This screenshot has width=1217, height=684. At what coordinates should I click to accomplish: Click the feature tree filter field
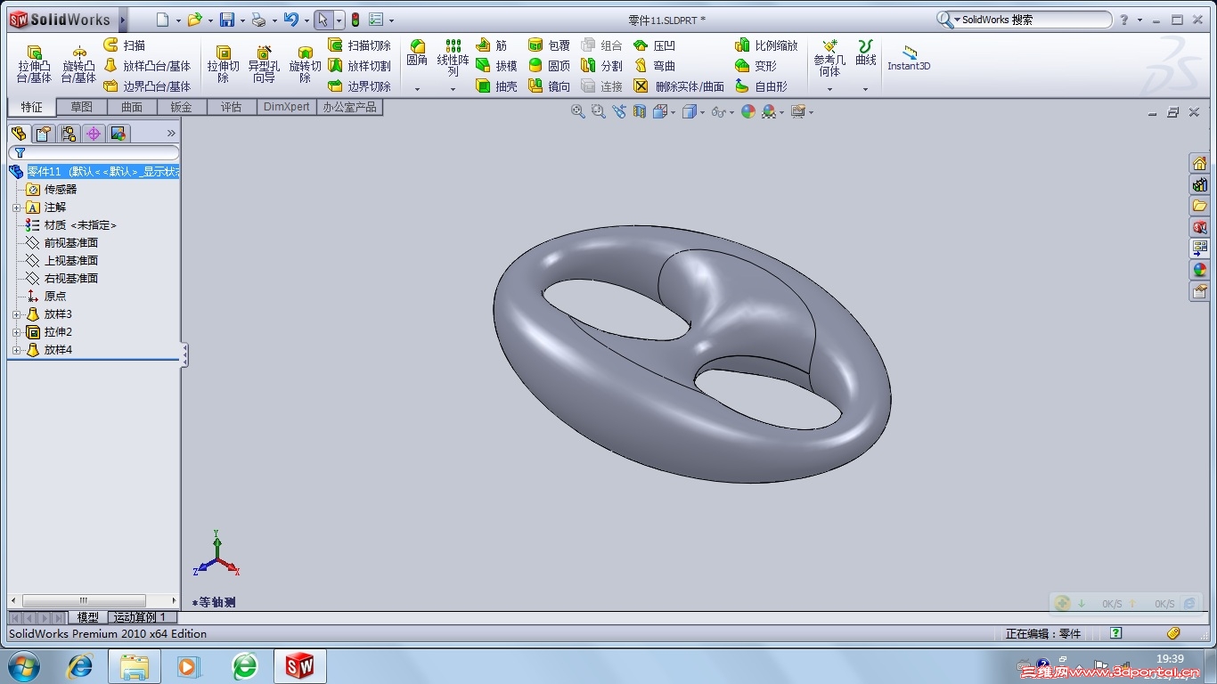94,153
